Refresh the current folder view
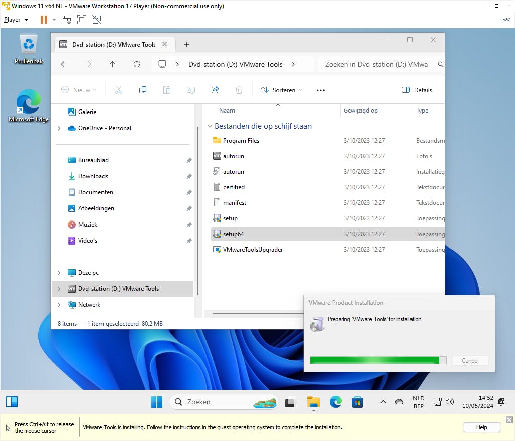The image size is (515, 441). [137, 64]
